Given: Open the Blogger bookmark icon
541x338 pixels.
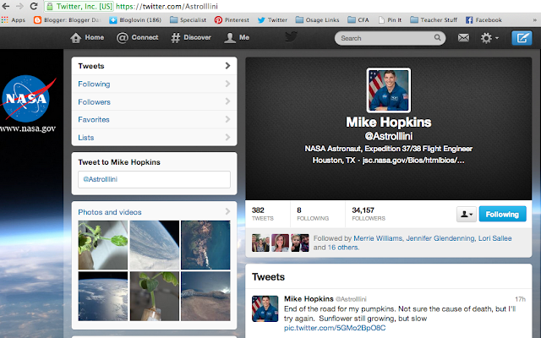Looking at the screenshot, I should [37, 20].
